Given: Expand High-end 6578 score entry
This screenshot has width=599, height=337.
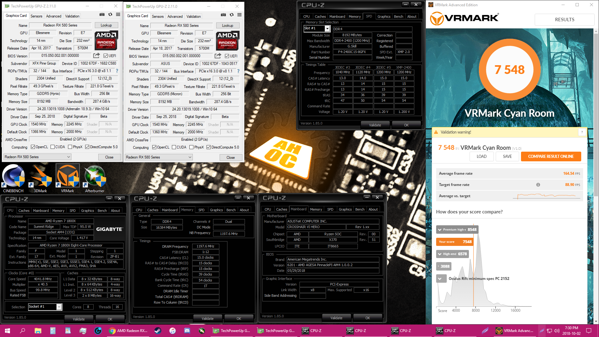Looking at the screenshot, I should [x=440, y=254].
